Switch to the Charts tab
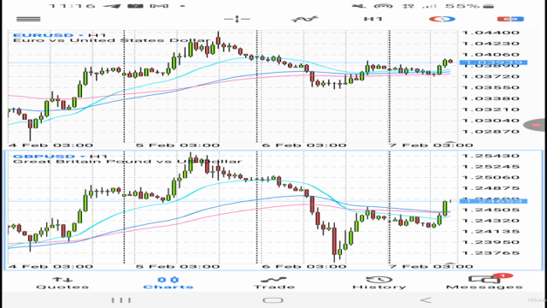This screenshot has width=547, height=308. click(x=168, y=283)
